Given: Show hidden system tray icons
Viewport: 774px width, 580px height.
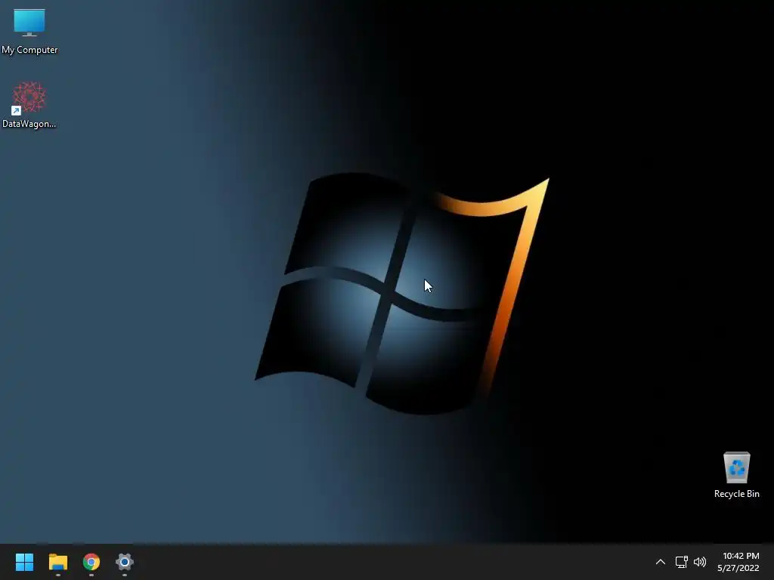Looking at the screenshot, I should (661, 562).
